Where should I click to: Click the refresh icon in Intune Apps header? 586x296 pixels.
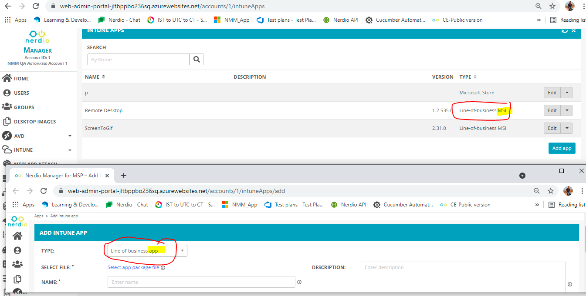pos(565,30)
